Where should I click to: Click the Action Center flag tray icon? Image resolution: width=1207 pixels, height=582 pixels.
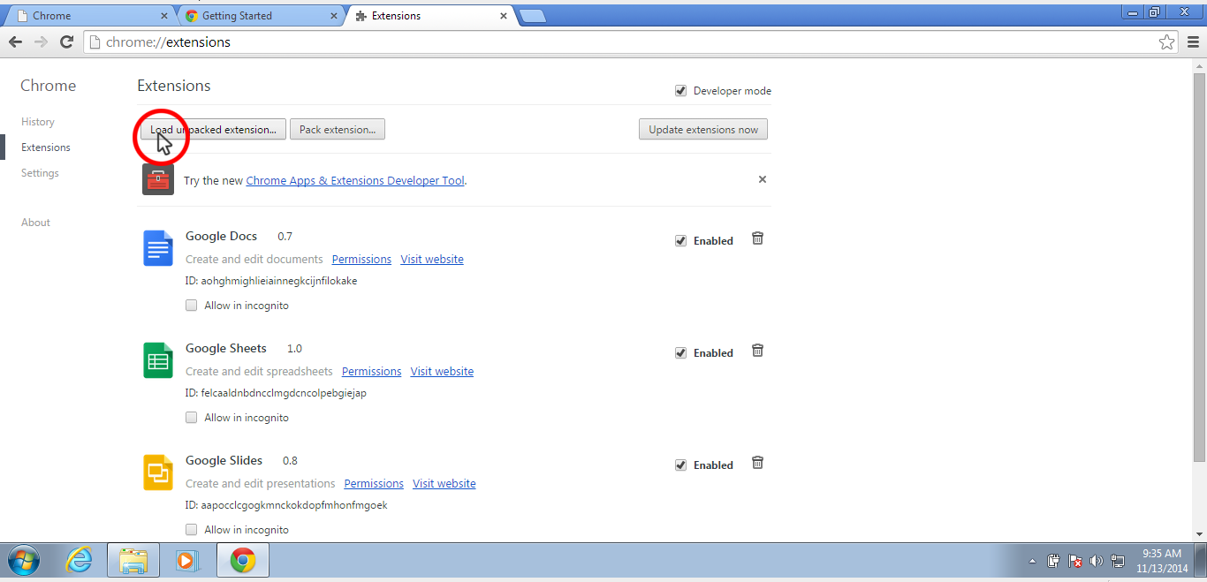[1075, 561]
